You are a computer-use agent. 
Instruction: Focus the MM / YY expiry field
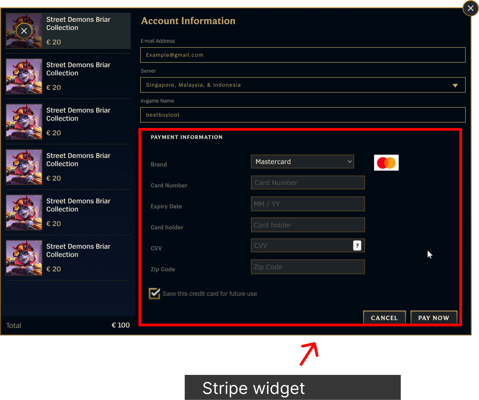click(x=308, y=204)
